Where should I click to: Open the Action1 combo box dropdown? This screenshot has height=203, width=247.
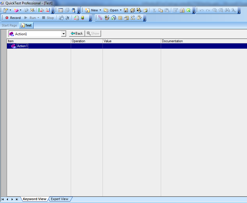pyautogui.click(x=63, y=34)
